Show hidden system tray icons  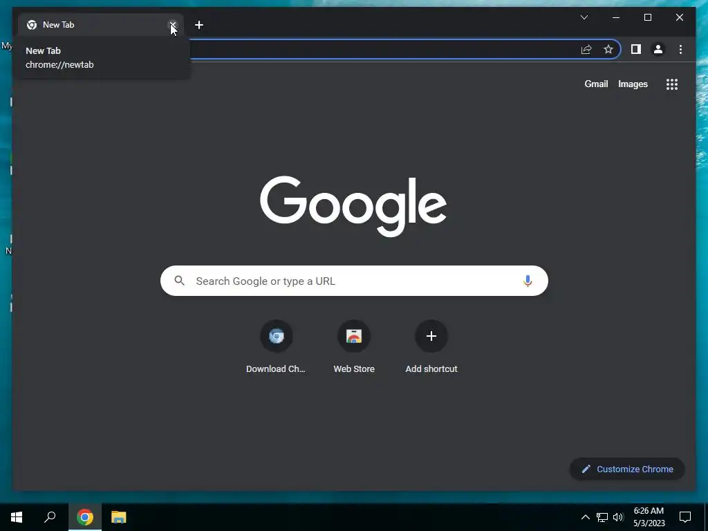585,517
